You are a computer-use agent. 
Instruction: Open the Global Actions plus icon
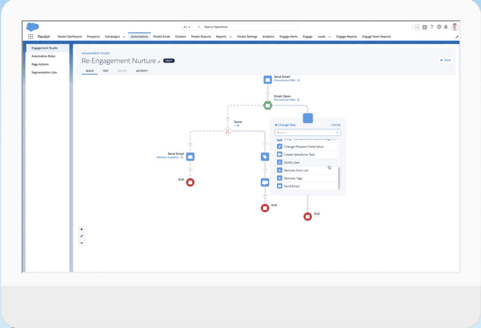[425, 27]
